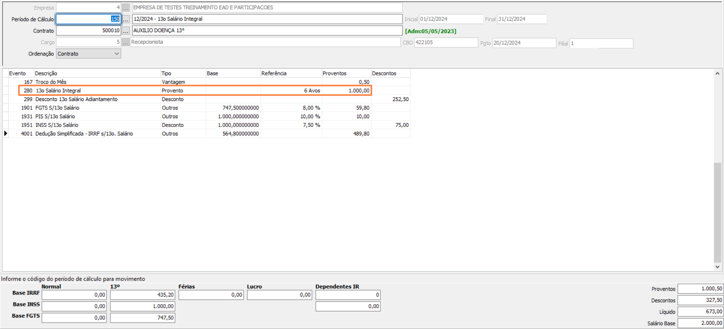
Task: Select the Troco do Mês row
Action: pyautogui.click(x=96, y=82)
